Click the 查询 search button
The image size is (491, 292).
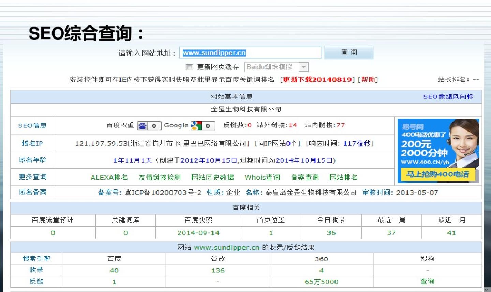pos(348,52)
